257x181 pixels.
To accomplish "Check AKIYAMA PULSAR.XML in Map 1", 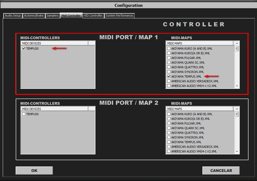I will click(169, 58).
